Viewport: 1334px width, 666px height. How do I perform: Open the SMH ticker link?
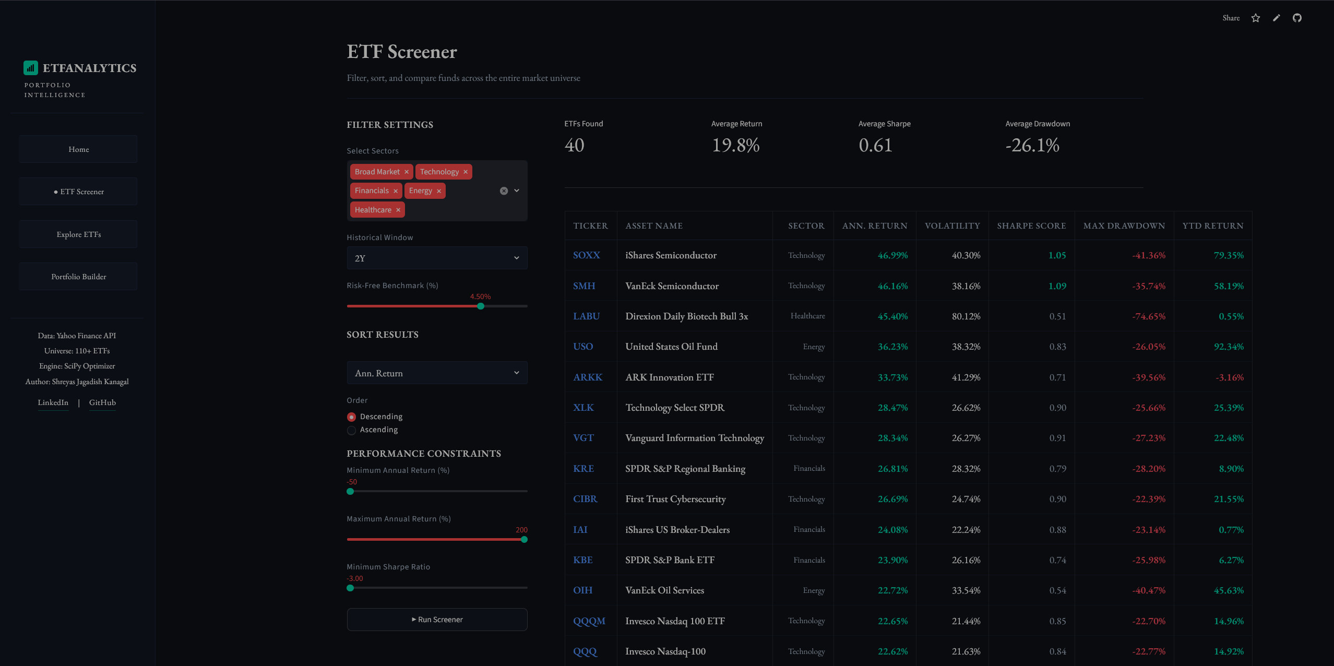point(584,286)
